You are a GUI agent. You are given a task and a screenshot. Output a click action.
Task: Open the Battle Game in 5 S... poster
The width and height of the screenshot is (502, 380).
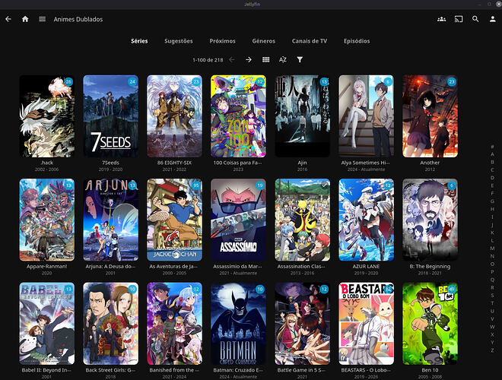302,324
